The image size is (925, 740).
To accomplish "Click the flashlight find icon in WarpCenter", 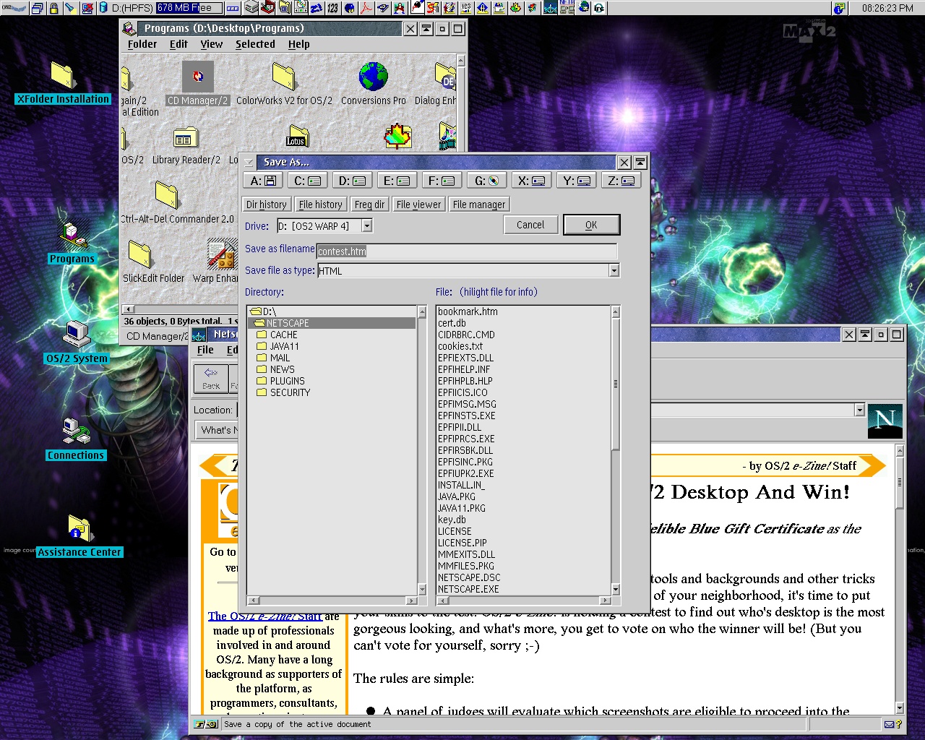I will (70, 8).
